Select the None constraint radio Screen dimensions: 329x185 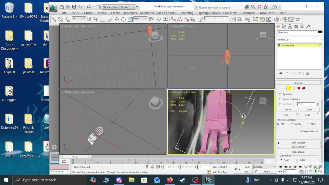[x=281, y=160]
